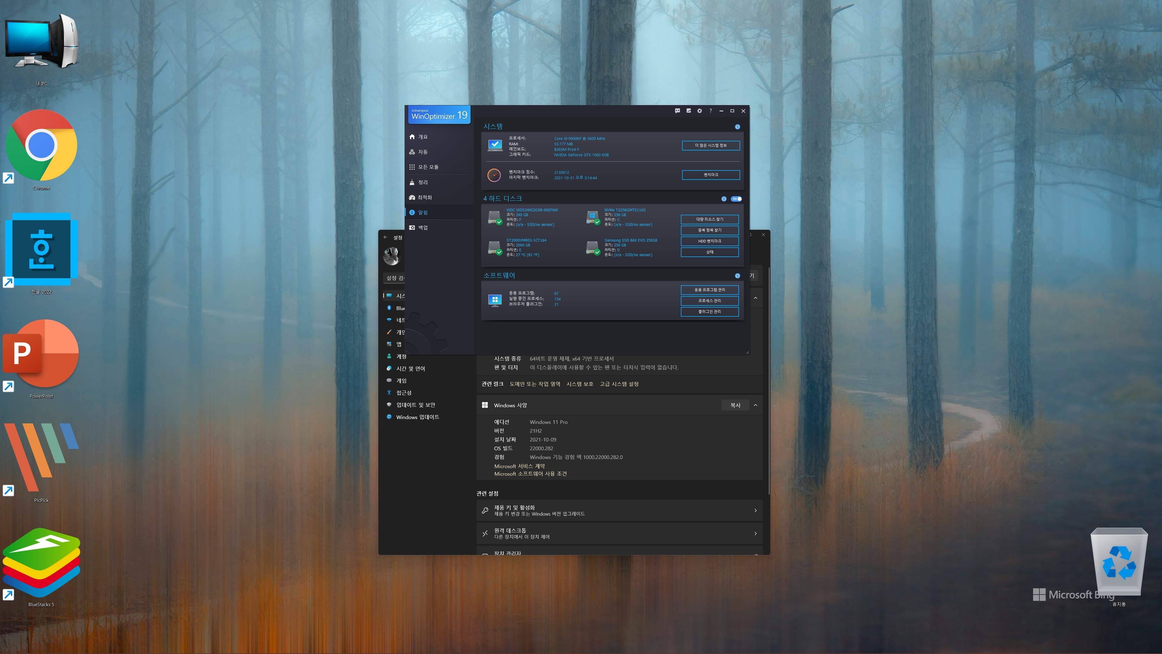Toggle the hard disk monitoring ON switch
Viewport: 1162px width, 654px height.
pos(737,199)
